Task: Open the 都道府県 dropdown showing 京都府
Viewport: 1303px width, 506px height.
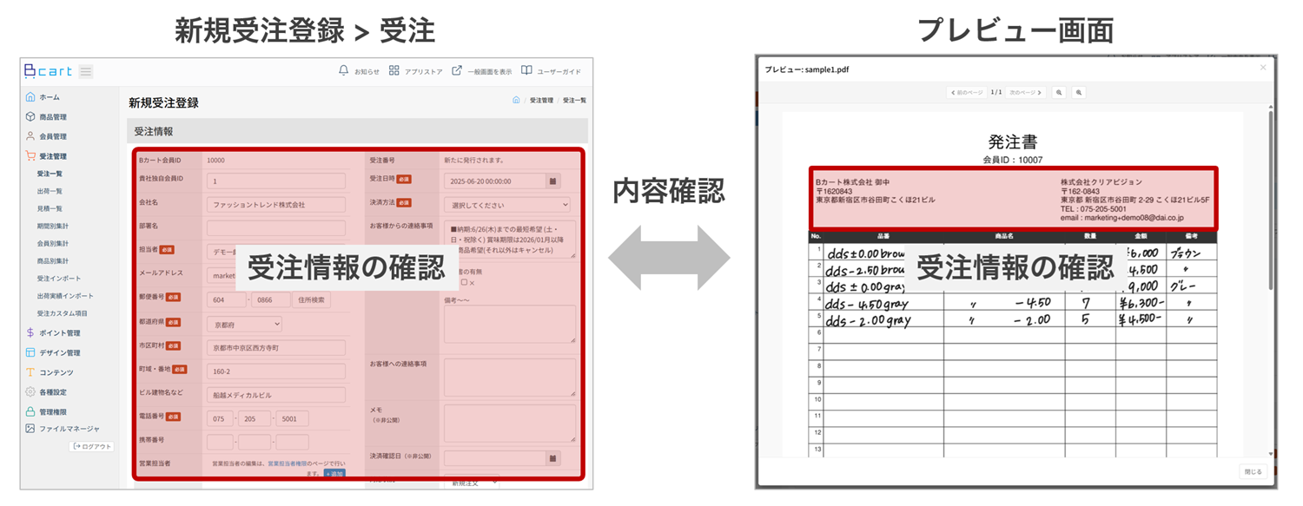Action: tap(247, 324)
